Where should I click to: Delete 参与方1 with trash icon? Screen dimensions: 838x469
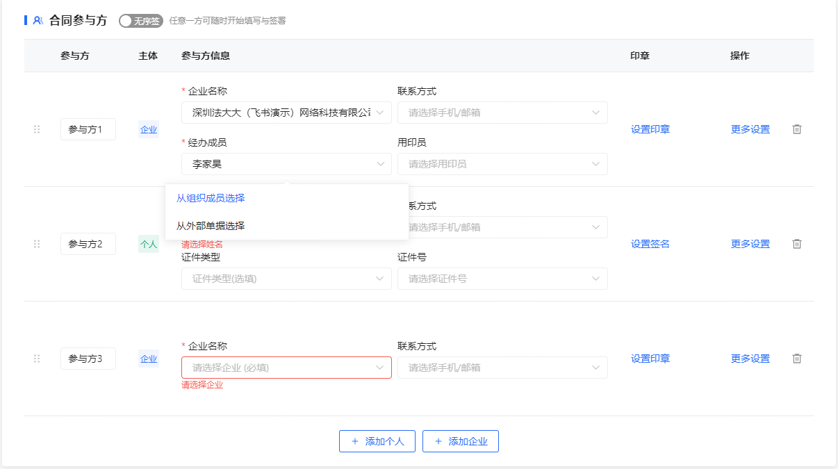pos(797,129)
